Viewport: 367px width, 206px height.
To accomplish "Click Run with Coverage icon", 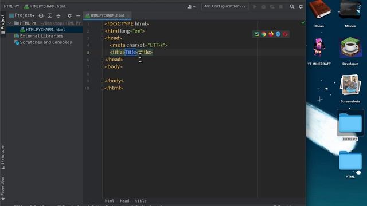I will [x=272, y=6].
